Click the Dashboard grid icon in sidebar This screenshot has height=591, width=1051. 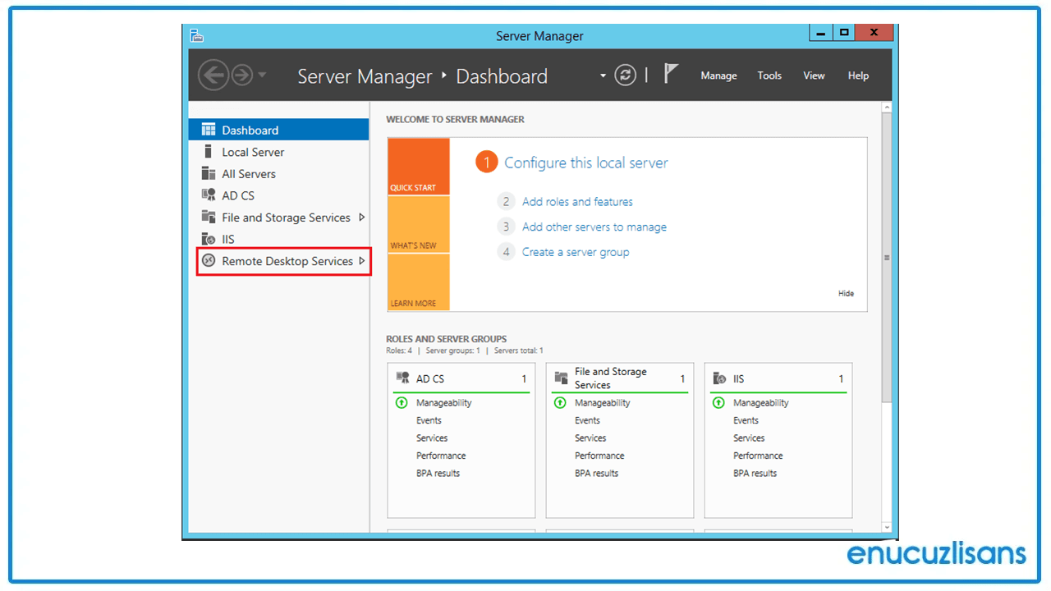pos(208,130)
